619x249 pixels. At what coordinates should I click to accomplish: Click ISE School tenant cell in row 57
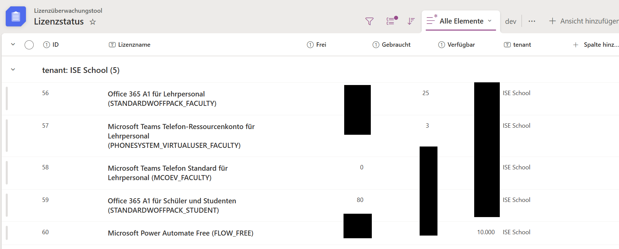pos(517,126)
